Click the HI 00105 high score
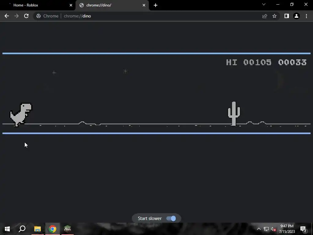313x235 pixels. [249, 62]
